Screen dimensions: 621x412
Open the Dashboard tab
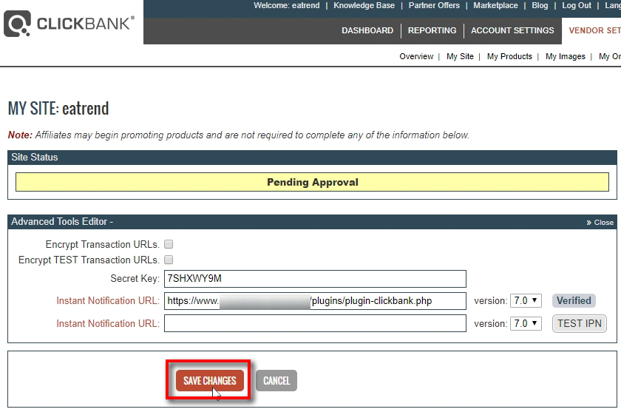[367, 30]
